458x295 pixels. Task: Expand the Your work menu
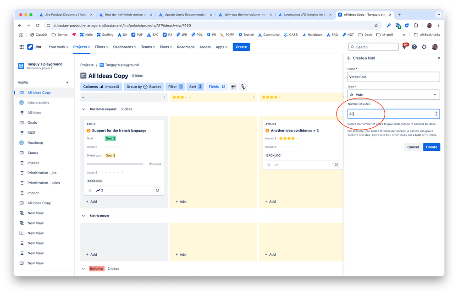pyautogui.click(x=58, y=47)
